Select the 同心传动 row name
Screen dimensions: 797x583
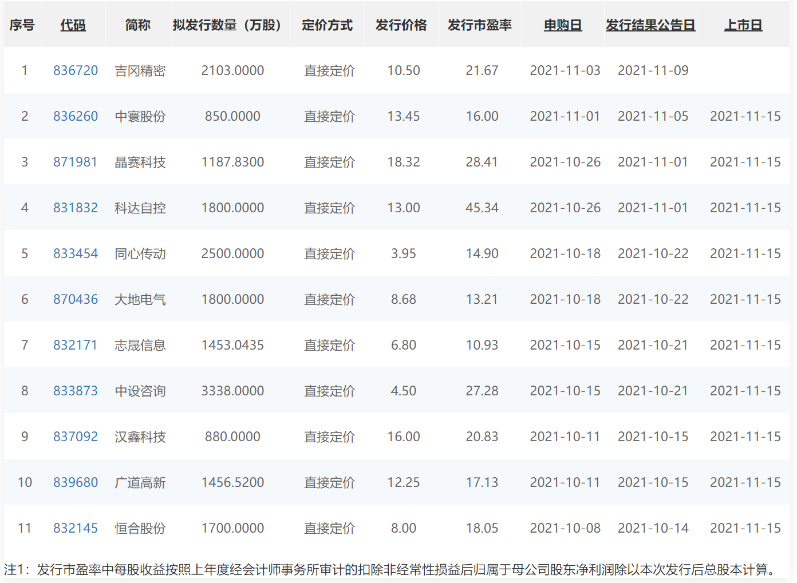click(x=140, y=253)
